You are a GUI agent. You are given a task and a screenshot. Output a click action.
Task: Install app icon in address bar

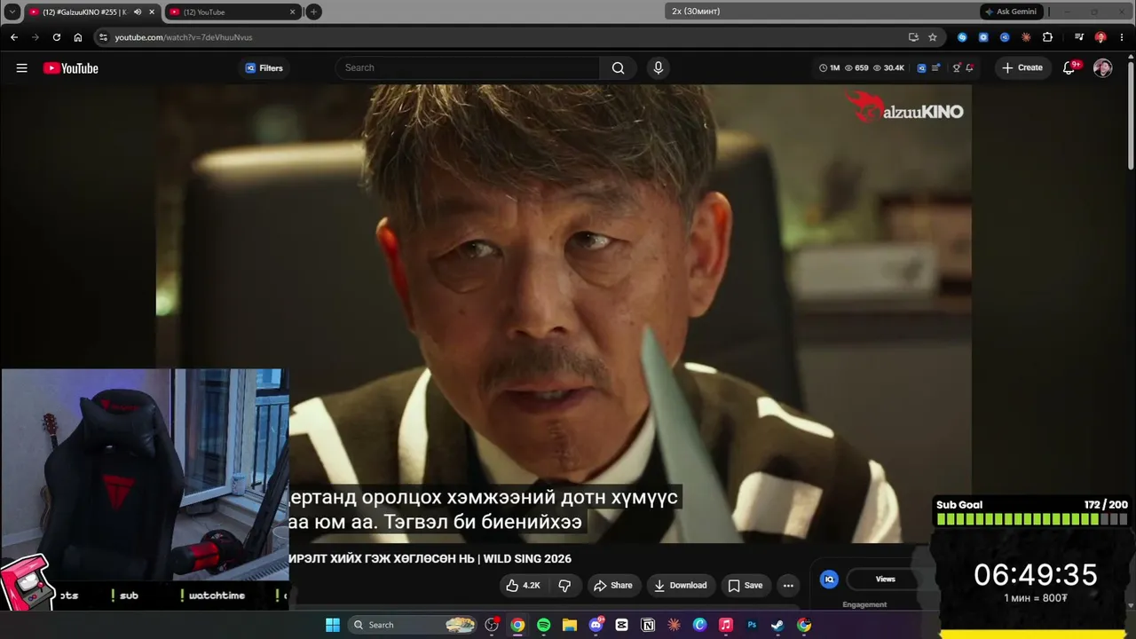[x=913, y=37]
